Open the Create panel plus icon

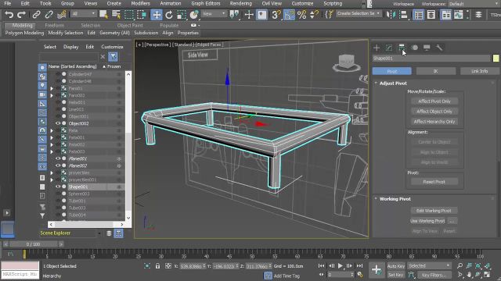[377, 48]
